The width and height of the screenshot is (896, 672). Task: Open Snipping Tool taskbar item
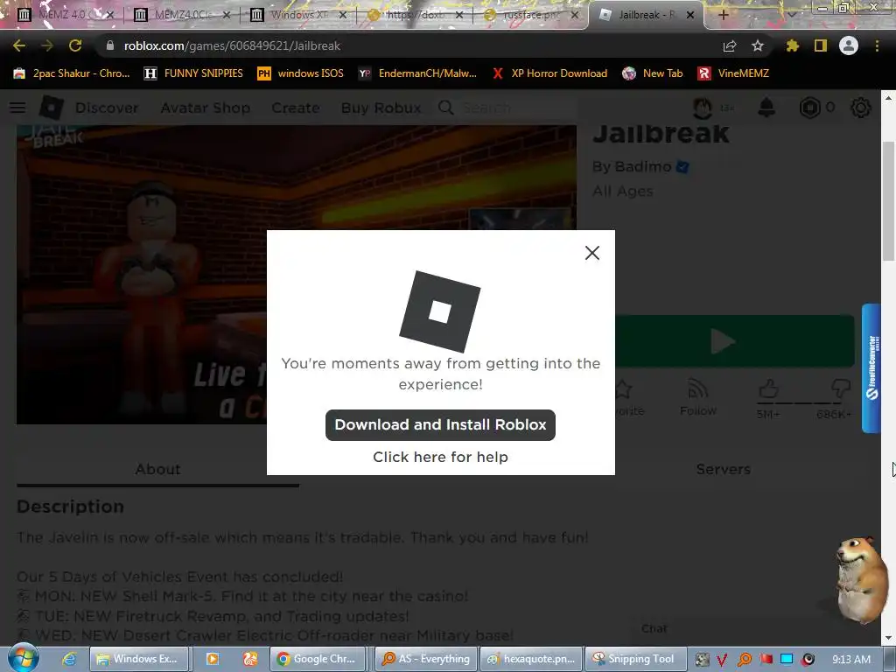(x=635, y=659)
